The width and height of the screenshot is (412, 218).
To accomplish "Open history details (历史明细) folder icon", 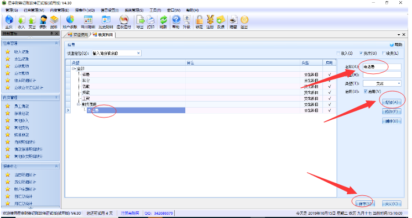I will 106,22.
